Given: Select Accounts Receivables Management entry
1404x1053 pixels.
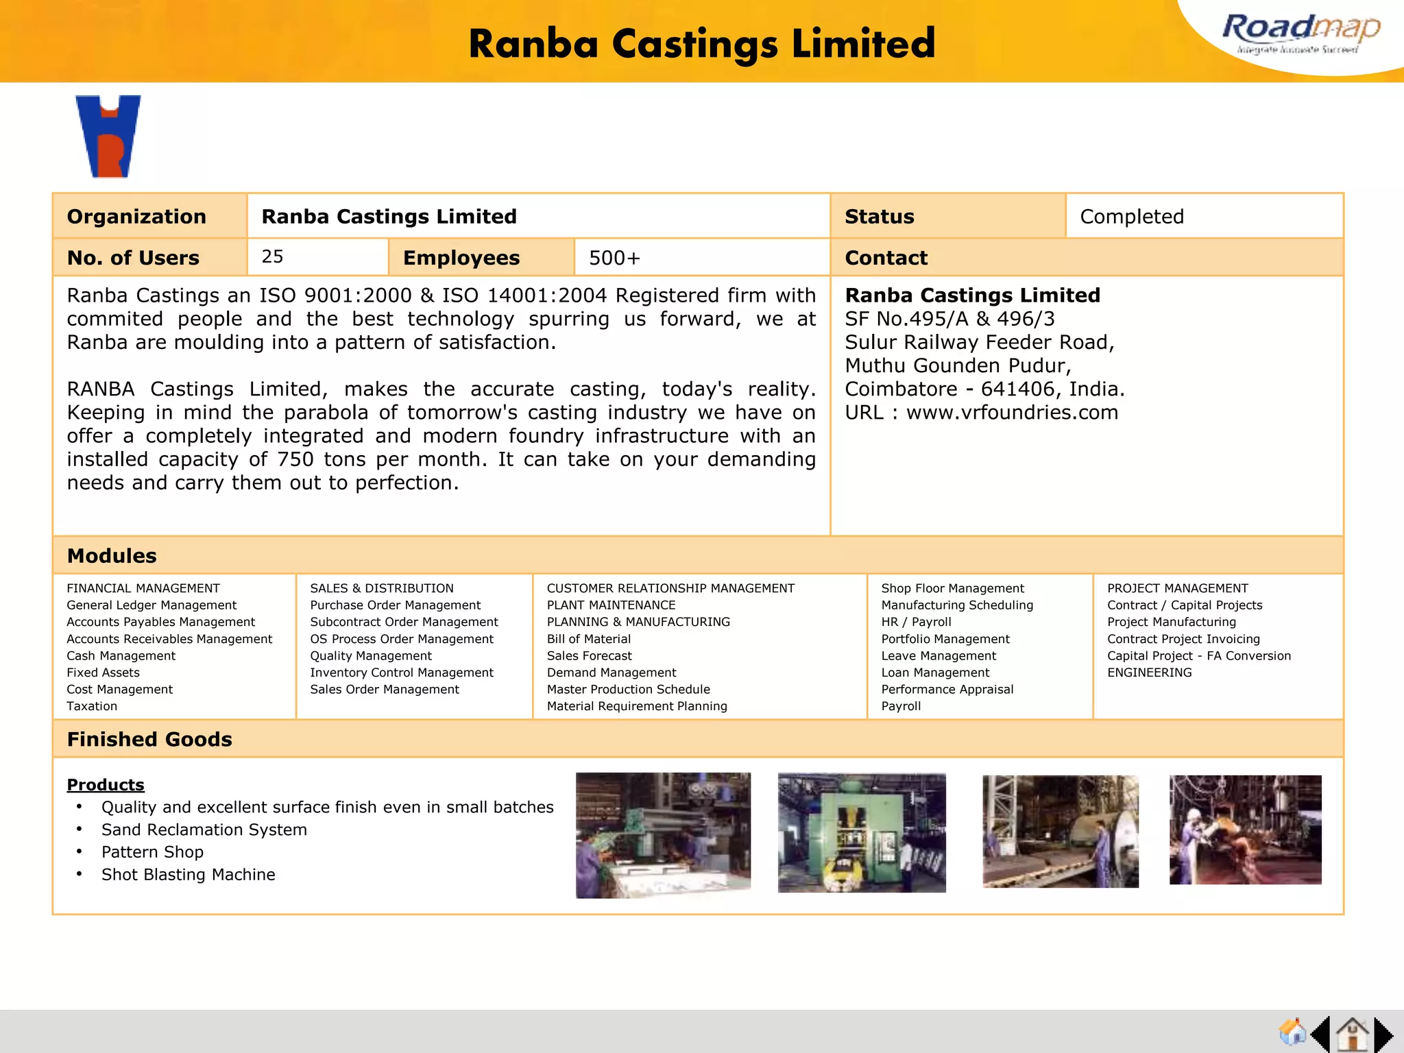Looking at the screenshot, I should [x=169, y=639].
